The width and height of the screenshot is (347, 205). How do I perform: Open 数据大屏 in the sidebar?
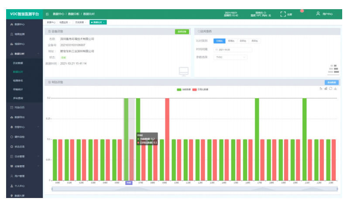(24, 196)
